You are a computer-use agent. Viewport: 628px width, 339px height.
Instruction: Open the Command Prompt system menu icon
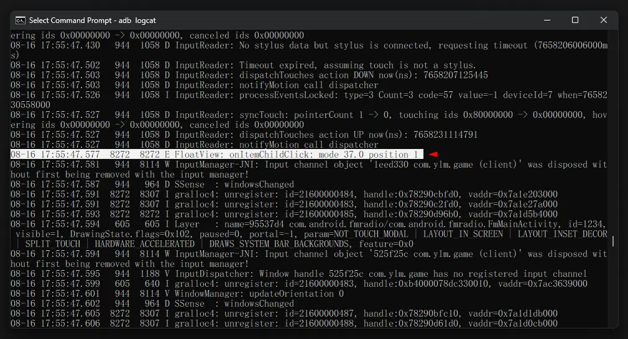point(20,20)
